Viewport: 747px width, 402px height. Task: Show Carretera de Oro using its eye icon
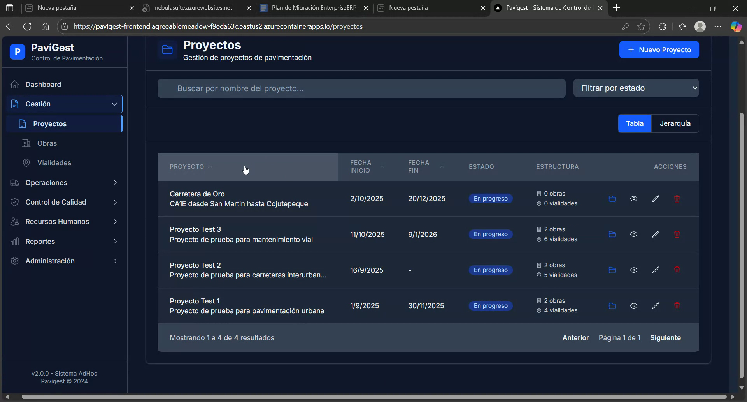(634, 199)
